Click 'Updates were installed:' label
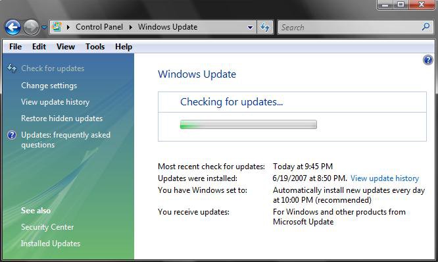 (x=197, y=178)
